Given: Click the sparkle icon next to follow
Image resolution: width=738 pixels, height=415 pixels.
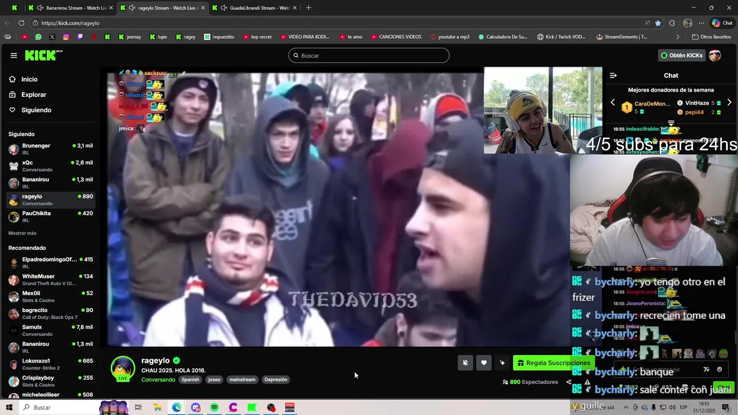Looking at the screenshot, I should point(502,363).
